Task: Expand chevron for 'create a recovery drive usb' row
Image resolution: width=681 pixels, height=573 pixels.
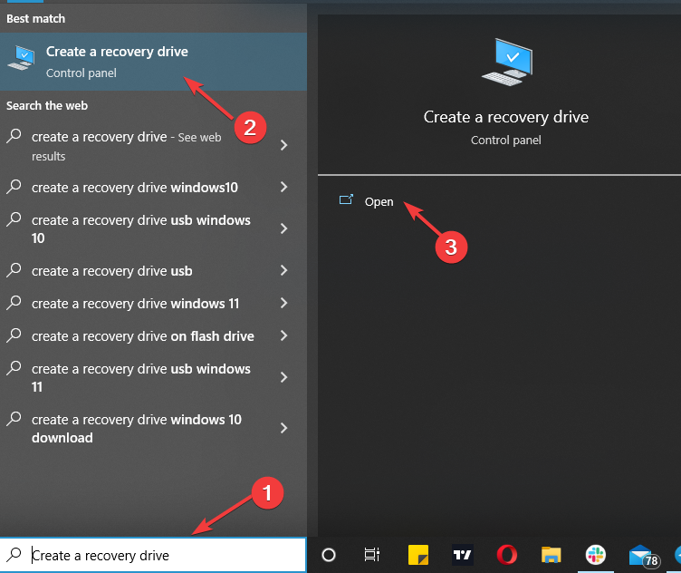Action: click(x=283, y=270)
